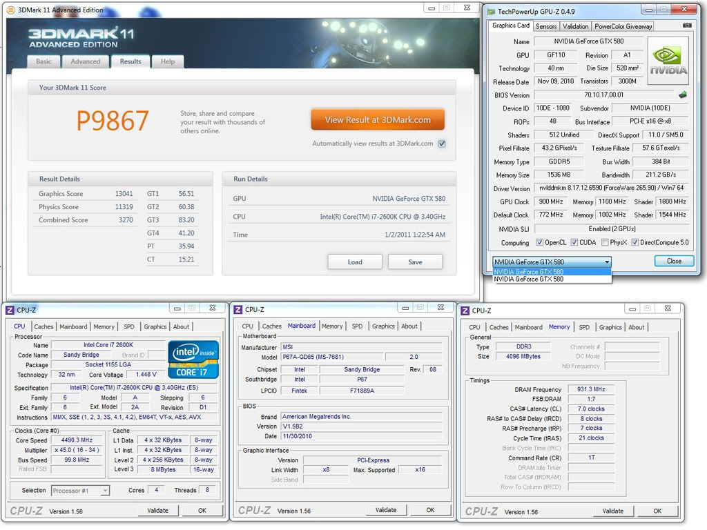Open Mainboard tab in the CPU-Z Memory window
707x530 pixels.
[x=528, y=327]
